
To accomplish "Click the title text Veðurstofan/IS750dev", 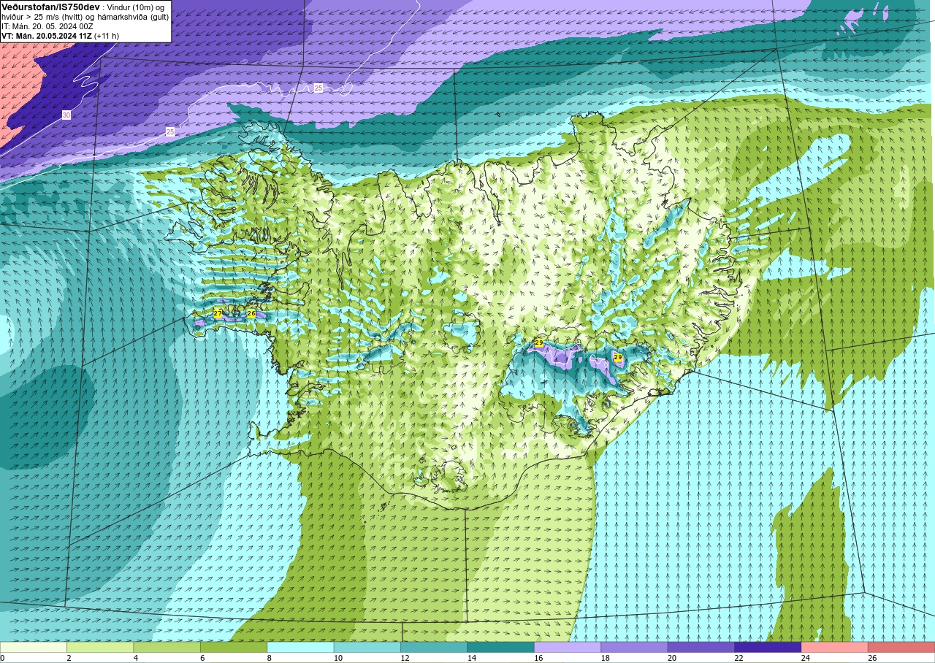I will tap(50, 7).
